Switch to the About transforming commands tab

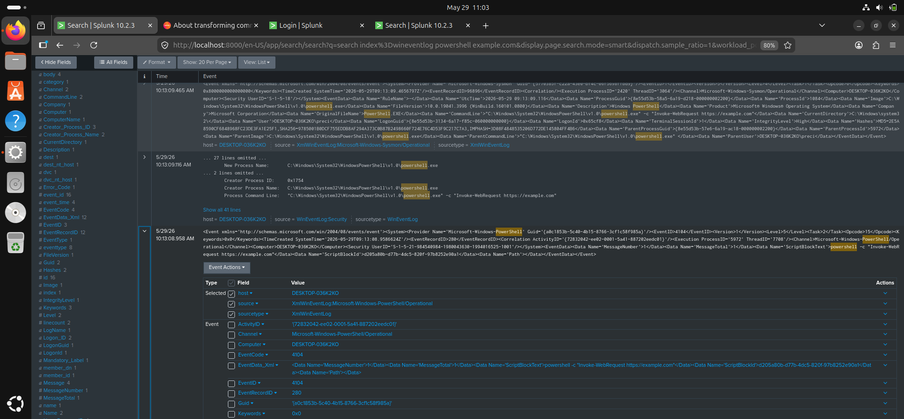(210, 25)
